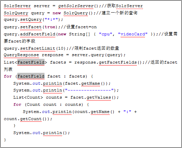Click the highlighted FacetField in for loop

(31, 76)
